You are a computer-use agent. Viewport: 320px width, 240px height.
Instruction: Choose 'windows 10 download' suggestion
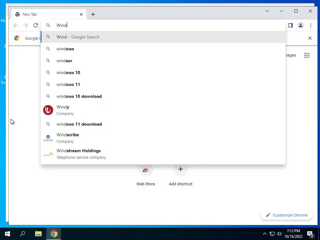point(163,96)
